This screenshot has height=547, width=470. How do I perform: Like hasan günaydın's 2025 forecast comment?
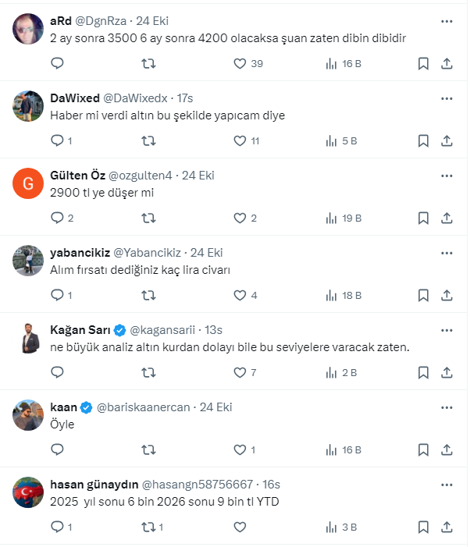click(240, 527)
